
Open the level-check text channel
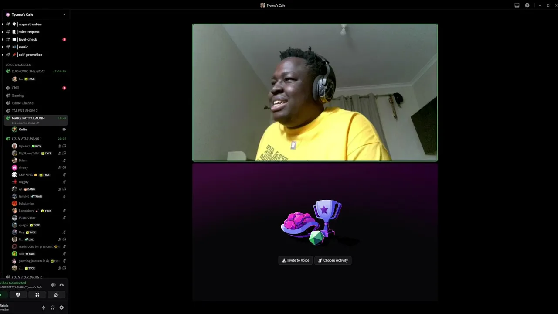(x=36, y=39)
